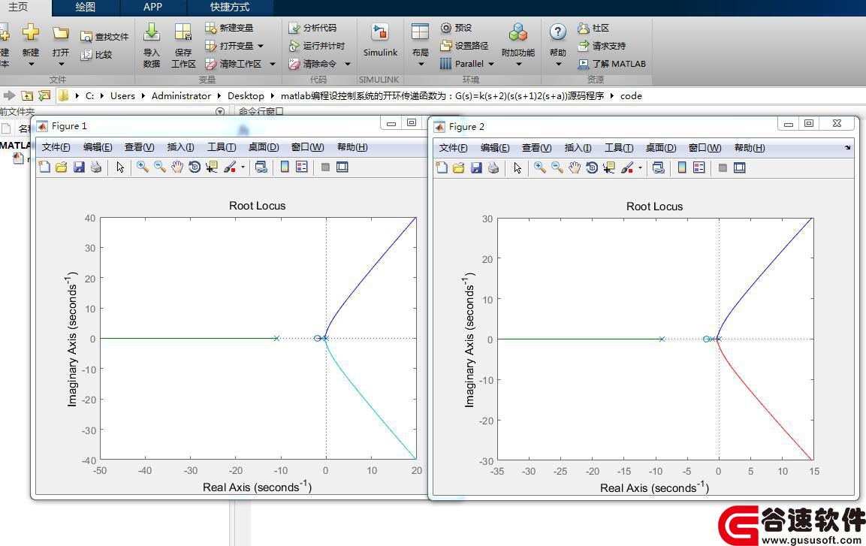Click the Open File icon in Figure 2

coord(458,167)
